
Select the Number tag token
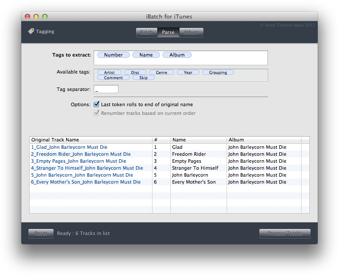click(x=113, y=55)
